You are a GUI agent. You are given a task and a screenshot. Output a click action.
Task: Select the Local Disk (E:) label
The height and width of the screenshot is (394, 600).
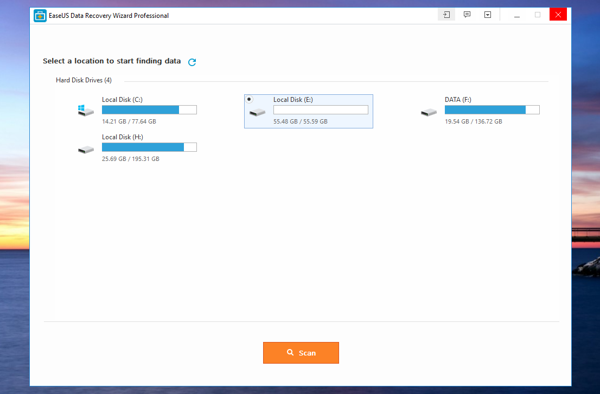point(293,100)
